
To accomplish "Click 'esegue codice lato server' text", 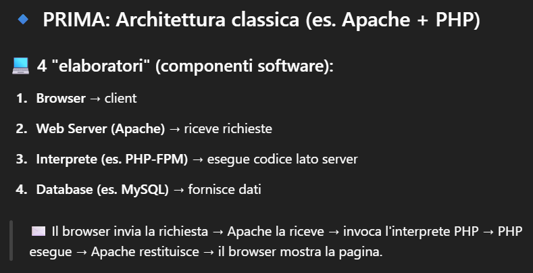I will point(282,159).
